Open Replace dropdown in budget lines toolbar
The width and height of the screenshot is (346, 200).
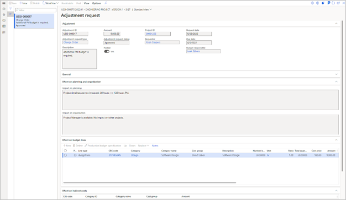point(144,145)
